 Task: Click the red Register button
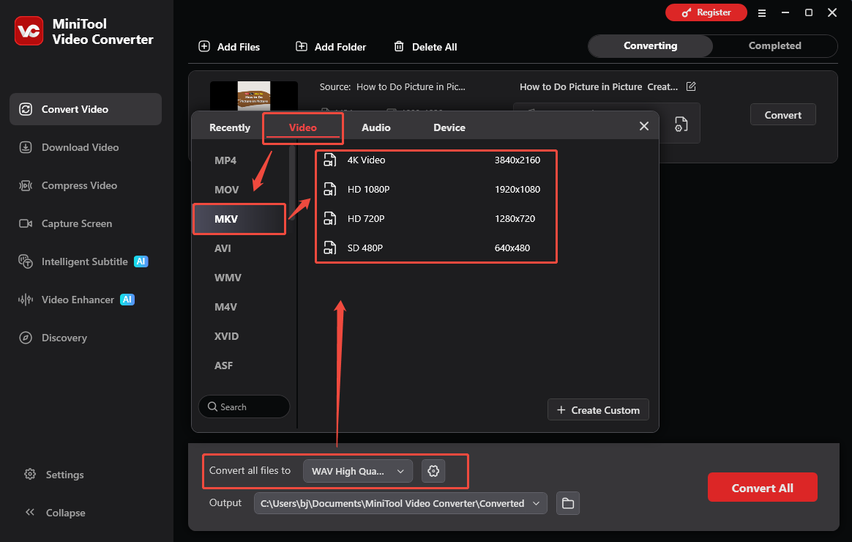[x=706, y=12]
